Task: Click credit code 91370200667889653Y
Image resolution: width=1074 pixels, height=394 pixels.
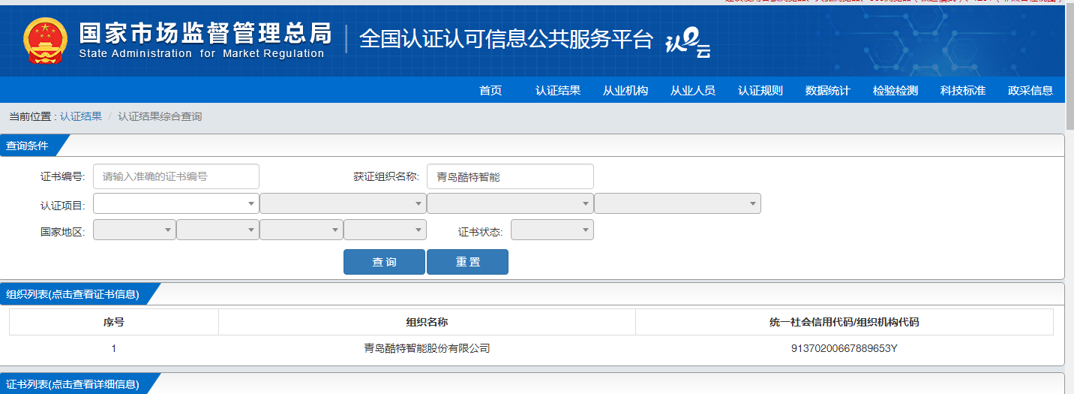Action: 844,348
